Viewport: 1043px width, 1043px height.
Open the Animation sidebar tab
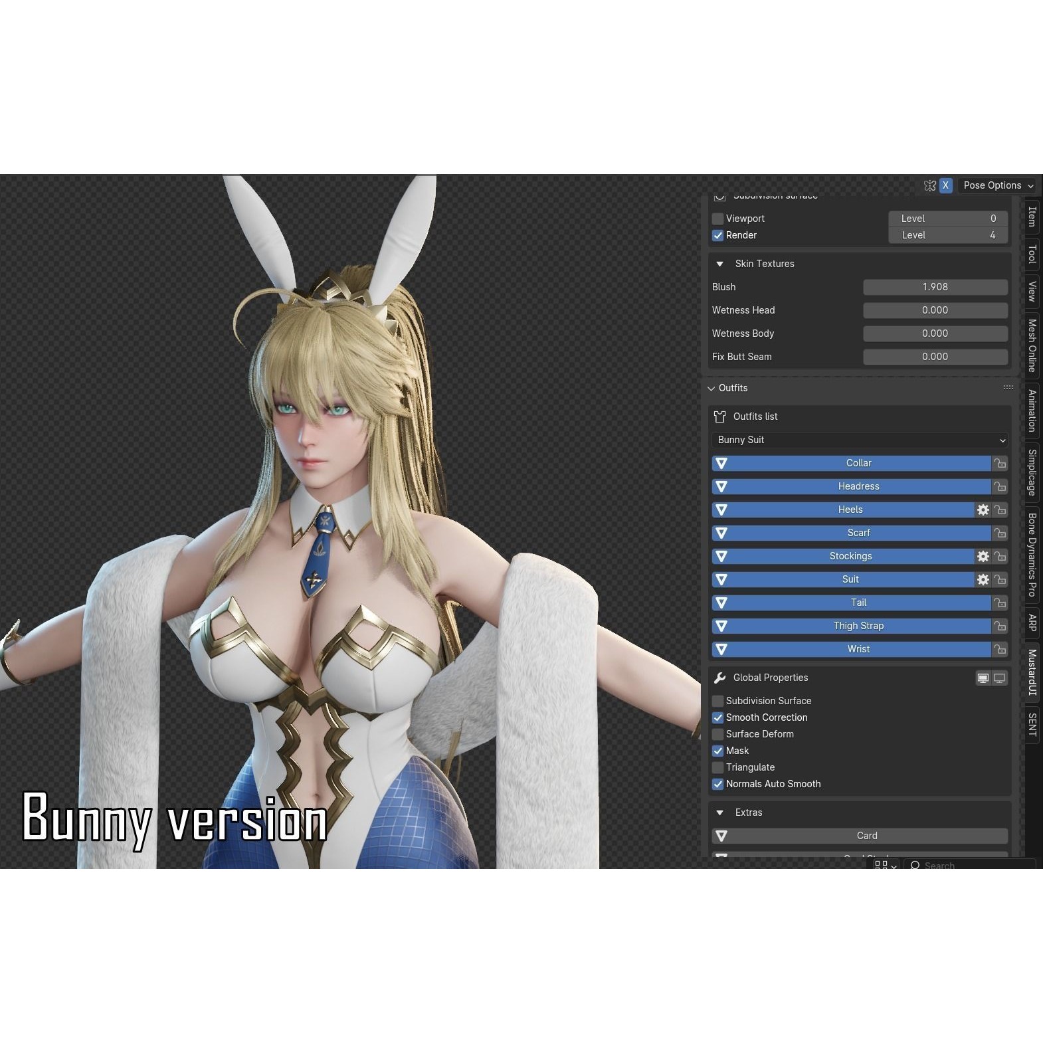click(1032, 411)
